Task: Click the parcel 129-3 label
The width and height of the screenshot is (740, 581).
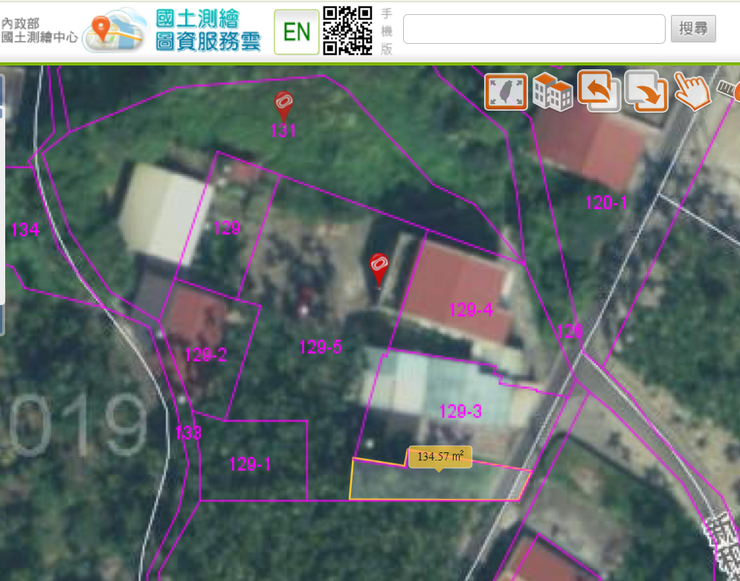Action: [x=460, y=411]
